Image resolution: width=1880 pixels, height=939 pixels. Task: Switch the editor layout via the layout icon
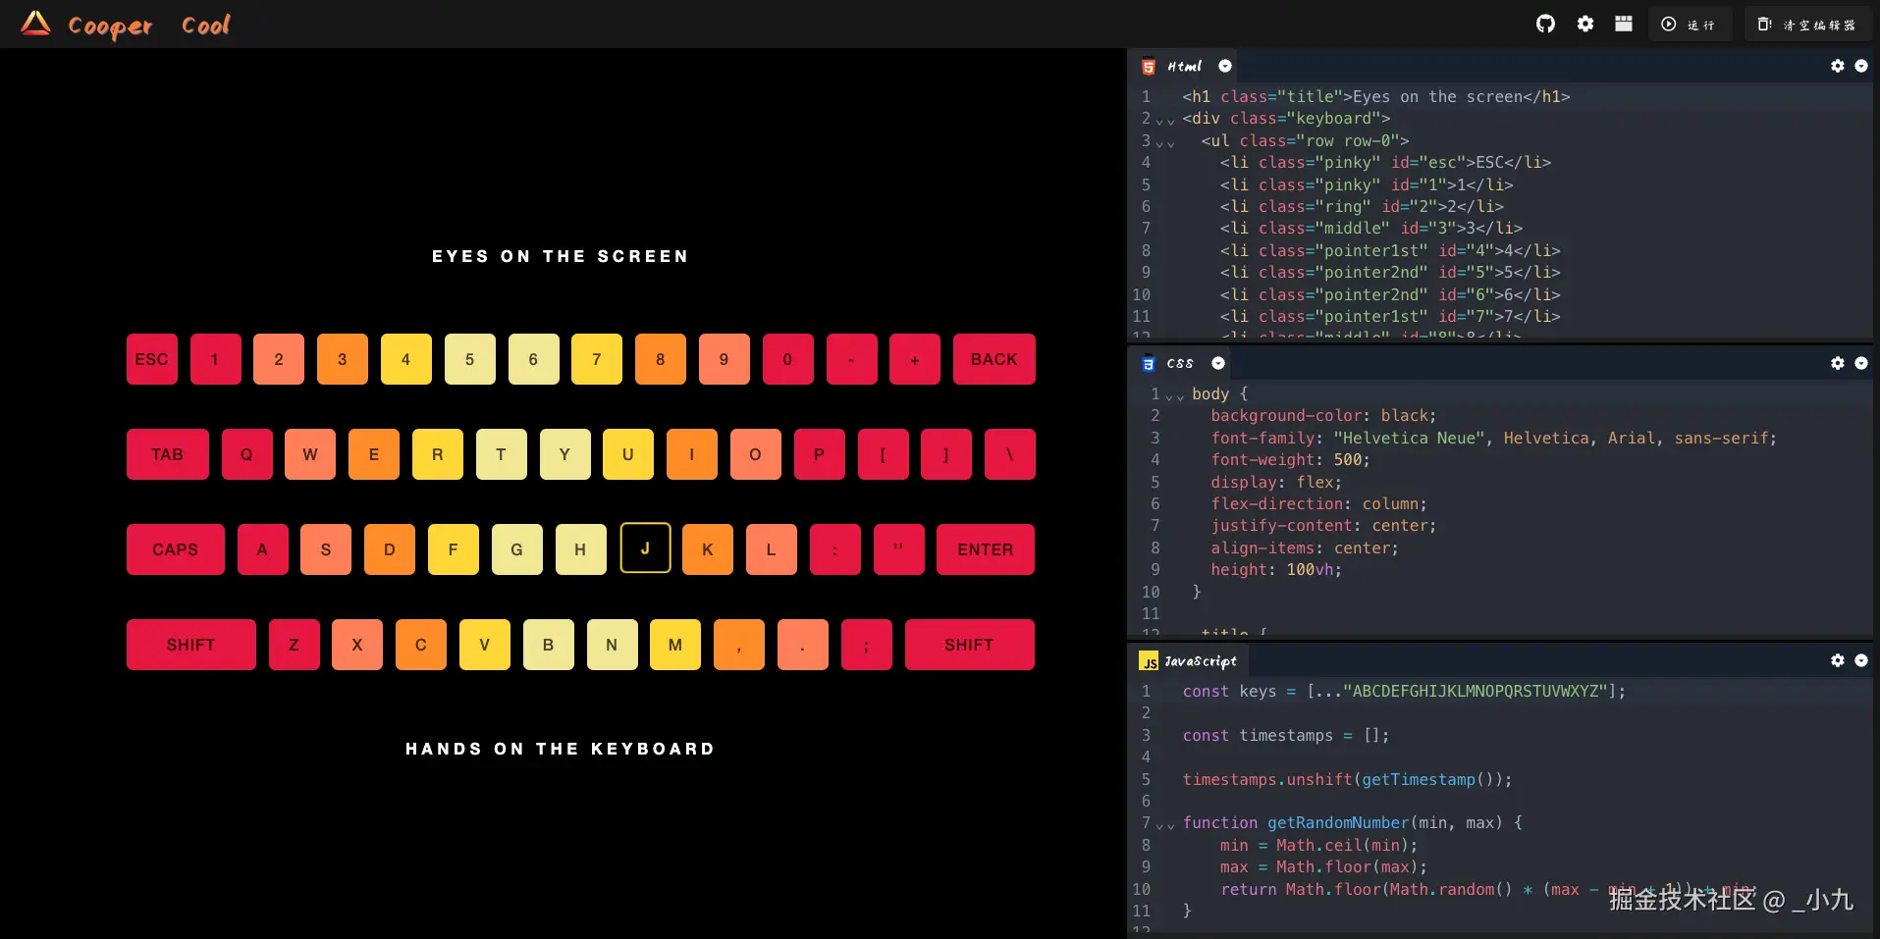pyautogui.click(x=1624, y=24)
